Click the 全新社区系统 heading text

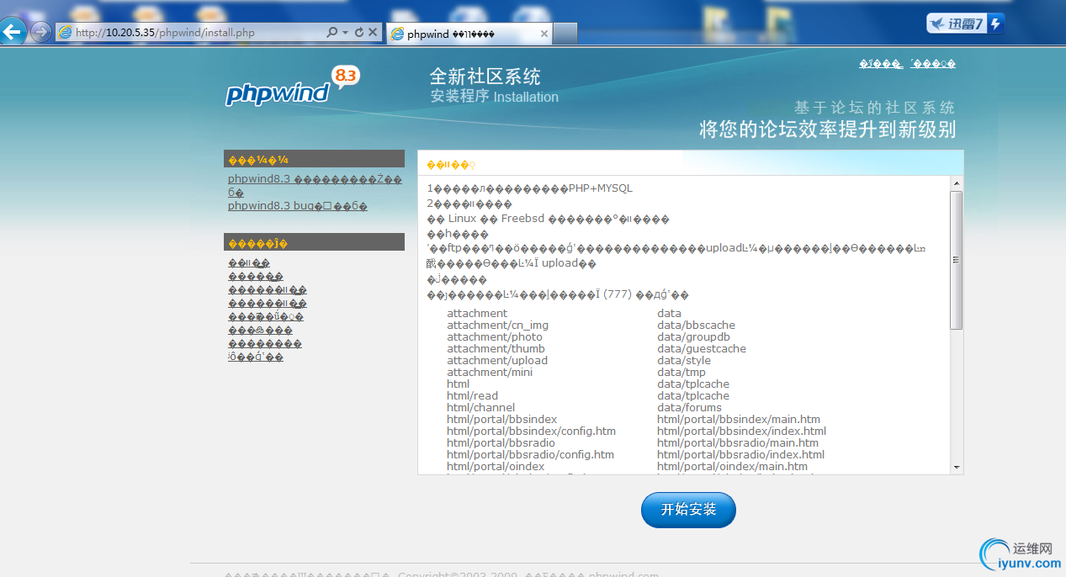coord(485,77)
